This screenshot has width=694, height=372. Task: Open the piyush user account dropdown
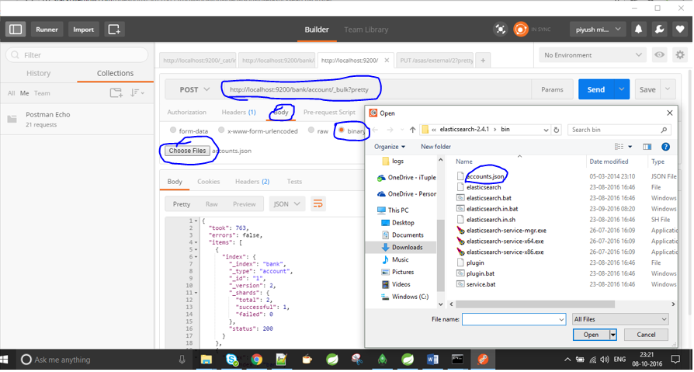click(598, 30)
